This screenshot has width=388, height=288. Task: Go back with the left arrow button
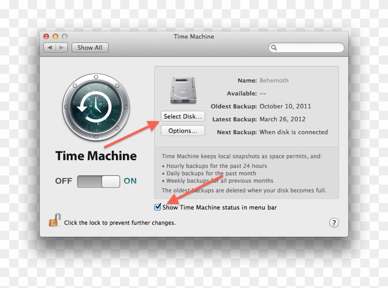pos(50,48)
